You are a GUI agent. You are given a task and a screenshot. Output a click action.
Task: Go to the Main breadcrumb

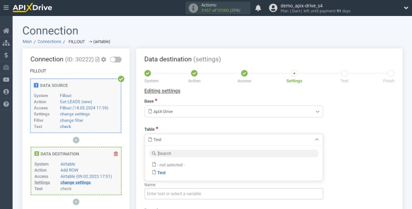[27, 42]
